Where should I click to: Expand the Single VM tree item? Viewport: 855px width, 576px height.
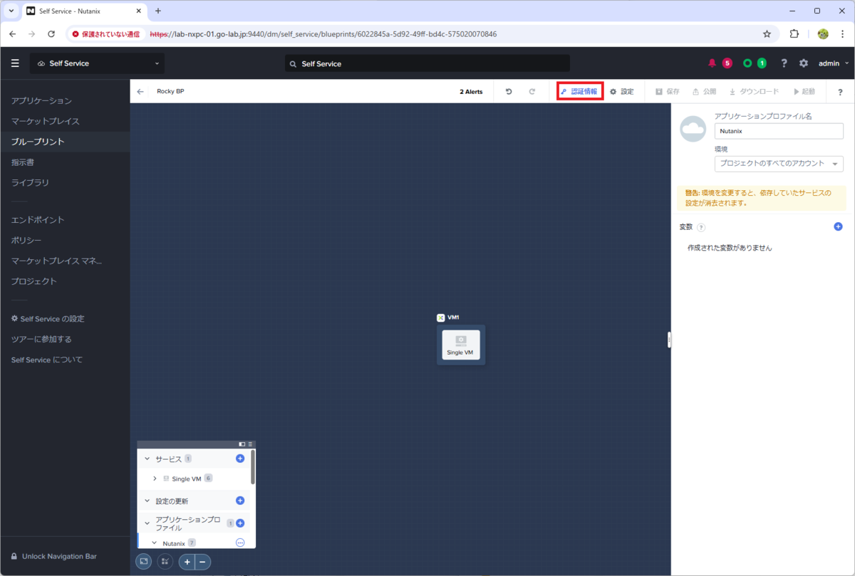click(155, 479)
